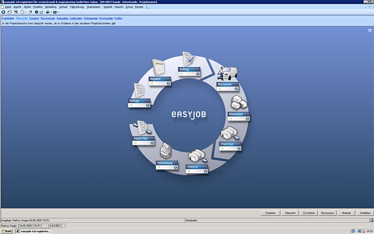Screen dimensions: 374x234
Task: Click the bottom Ressourcen button
Action: [327, 213]
